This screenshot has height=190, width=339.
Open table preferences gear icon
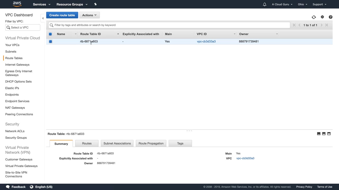322,17
